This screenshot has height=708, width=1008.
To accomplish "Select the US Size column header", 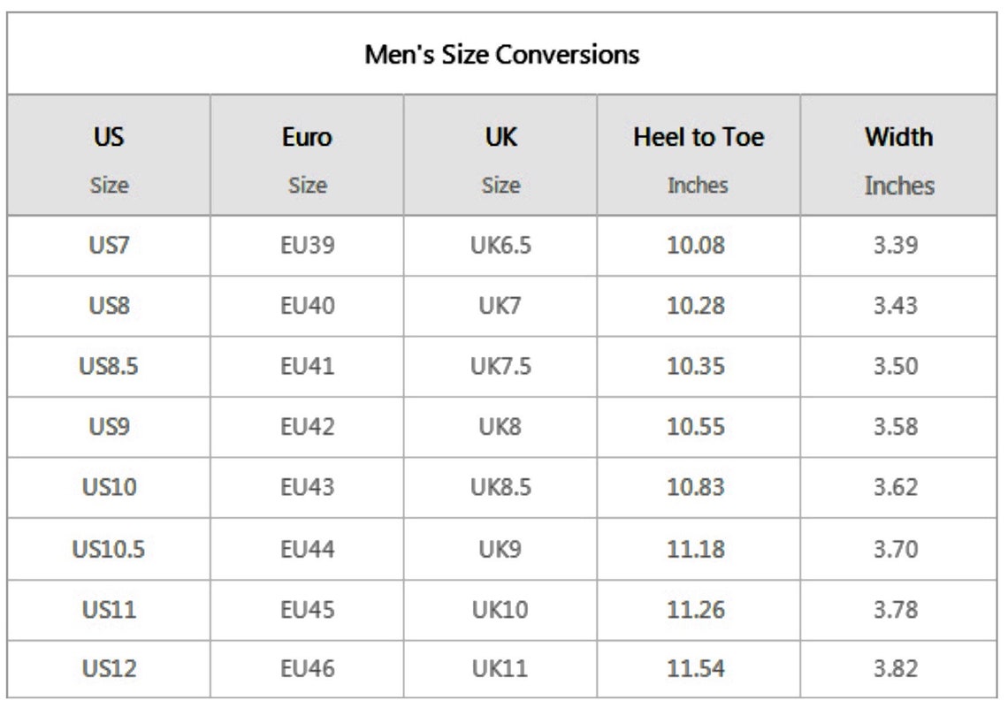I will click(109, 156).
